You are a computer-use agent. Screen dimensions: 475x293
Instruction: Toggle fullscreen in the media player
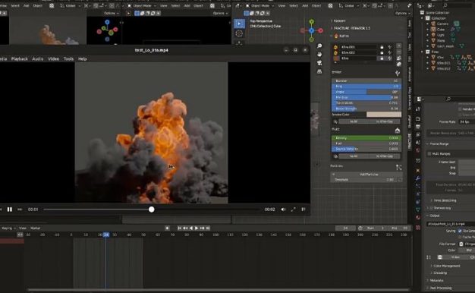click(x=293, y=210)
